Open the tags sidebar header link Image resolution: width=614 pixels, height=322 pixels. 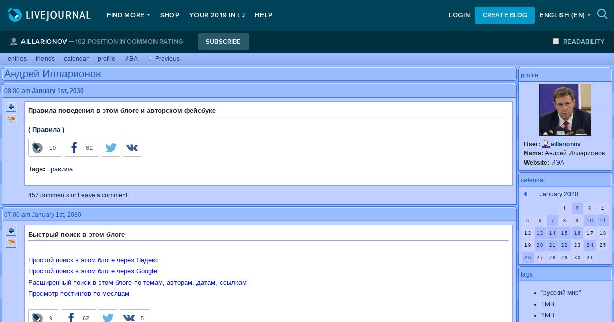pyautogui.click(x=527, y=274)
